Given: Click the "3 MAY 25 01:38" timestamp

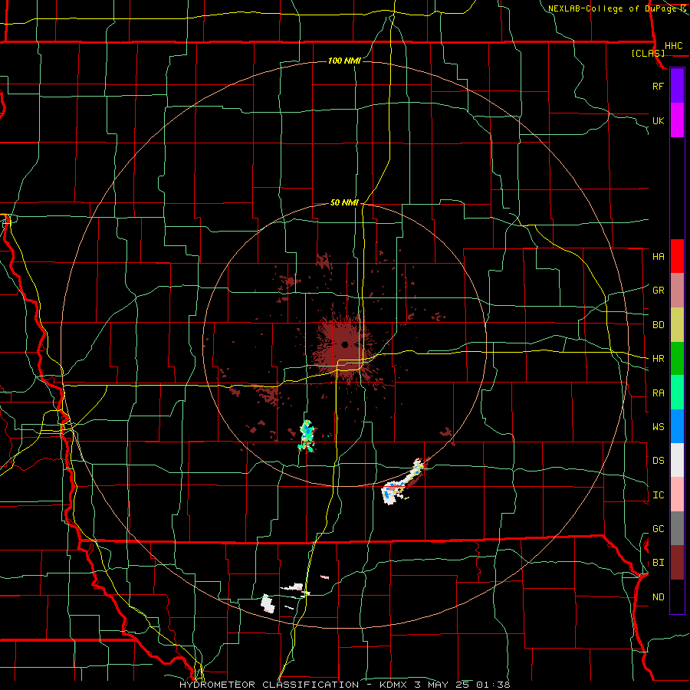Looking at the screenshot, I should tap(462, 685).
